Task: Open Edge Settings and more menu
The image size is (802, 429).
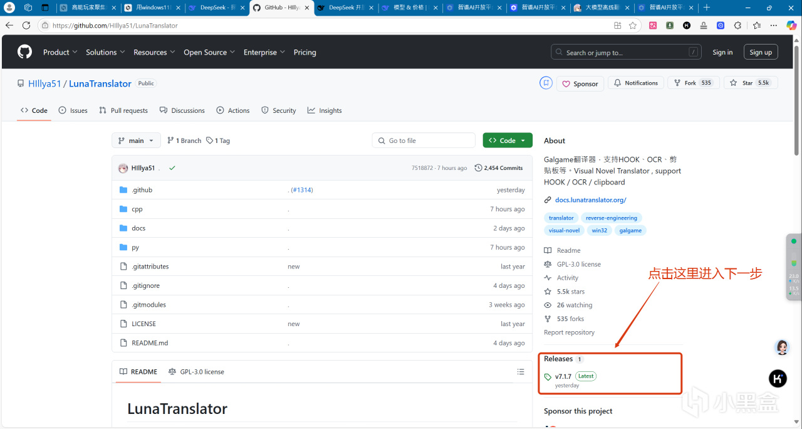Action: pos(775,25)
